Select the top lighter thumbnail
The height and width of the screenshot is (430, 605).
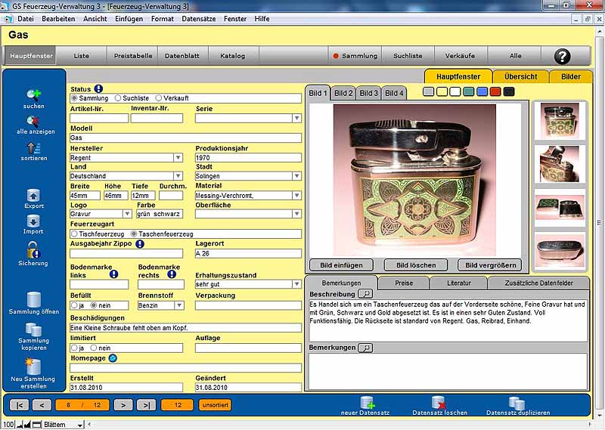pyautogui.click(x=560, y=120)
